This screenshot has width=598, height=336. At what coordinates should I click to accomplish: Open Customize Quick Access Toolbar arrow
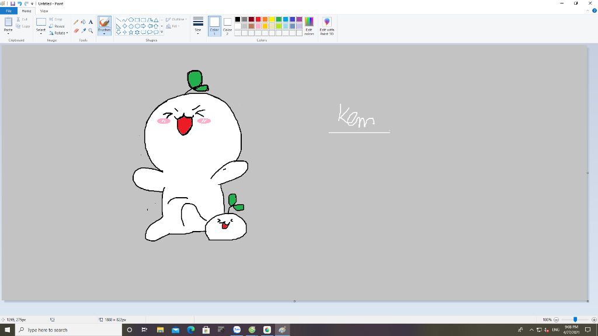pos(32,3)
